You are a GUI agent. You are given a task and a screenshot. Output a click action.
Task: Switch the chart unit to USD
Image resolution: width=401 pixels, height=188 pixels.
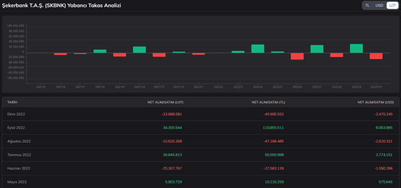(379, 5)
